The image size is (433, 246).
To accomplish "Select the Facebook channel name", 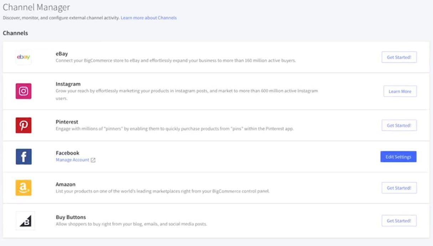I will tap(67, 153).
